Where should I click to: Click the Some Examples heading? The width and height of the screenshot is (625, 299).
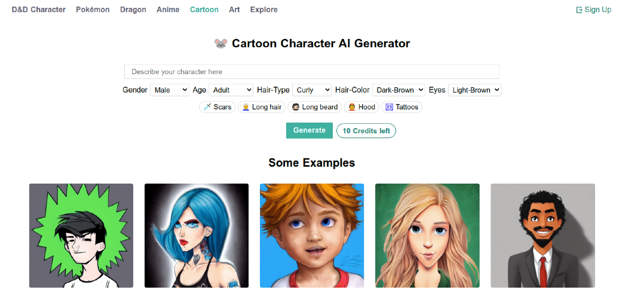(312, 163)
